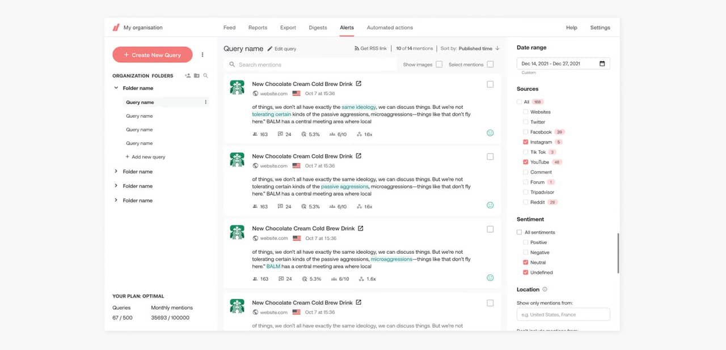This screenshot has width=726, height=350.
Task: Enable the Positive sentiment checkbox
Action: (x=526, y=242)
